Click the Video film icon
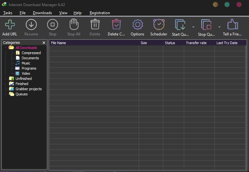Viewport: 249px width, 172px height. (17, 73)
